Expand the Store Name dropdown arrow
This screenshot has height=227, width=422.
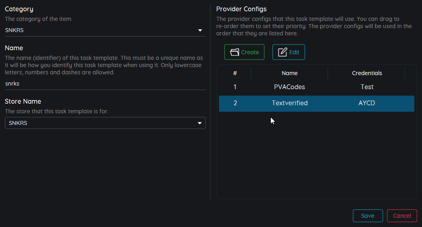pyautogui.click(x=200, y=123)
